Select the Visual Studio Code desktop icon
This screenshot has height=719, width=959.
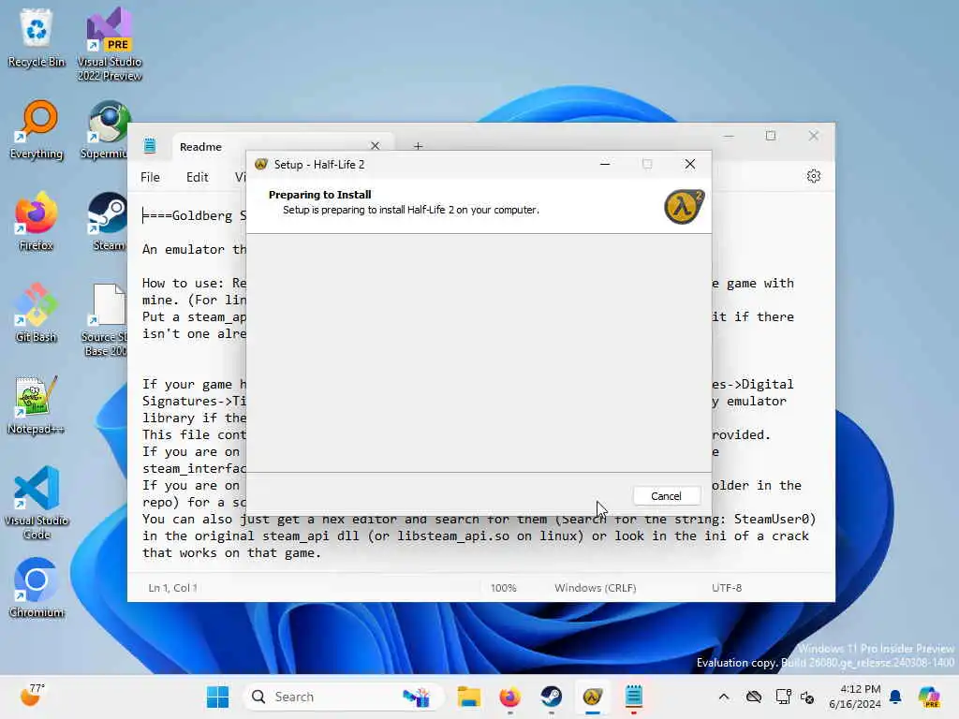[x=37, y=503]
